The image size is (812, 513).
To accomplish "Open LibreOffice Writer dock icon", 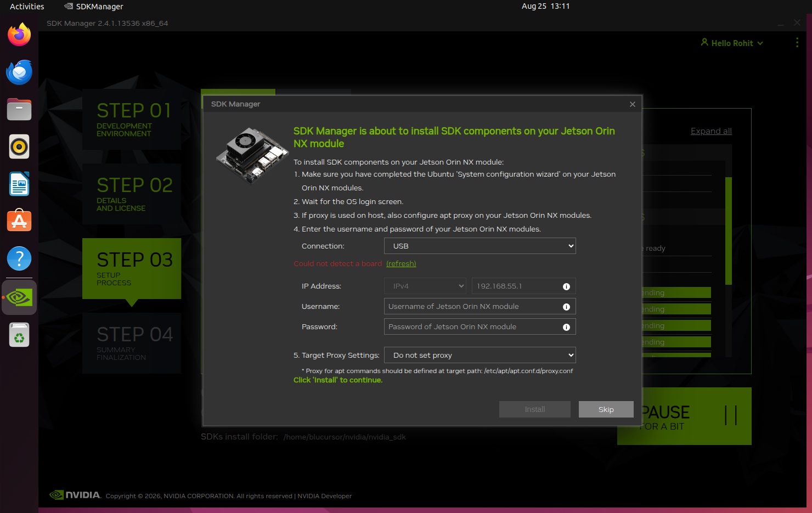I will click(x=19, y=184).
